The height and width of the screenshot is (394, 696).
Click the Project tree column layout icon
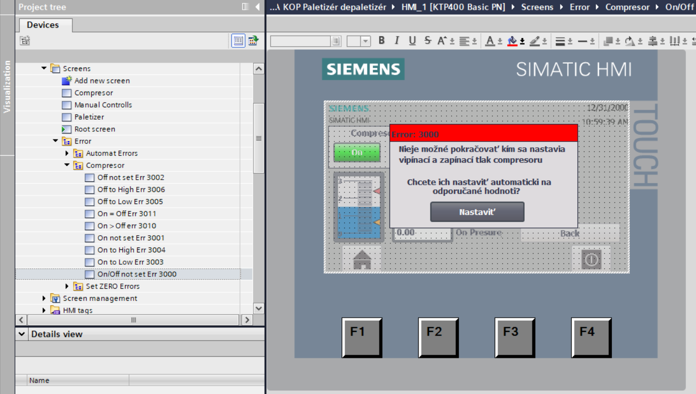(x=245, y=7)
